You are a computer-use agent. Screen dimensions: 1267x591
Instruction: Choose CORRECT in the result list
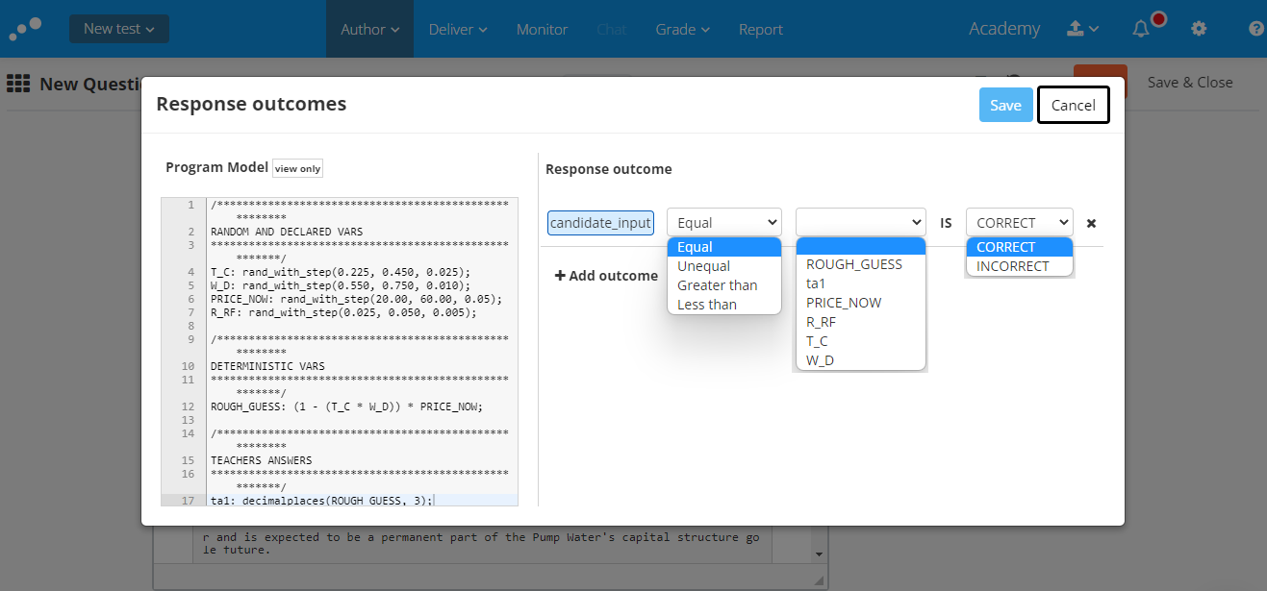[1020, 247]
